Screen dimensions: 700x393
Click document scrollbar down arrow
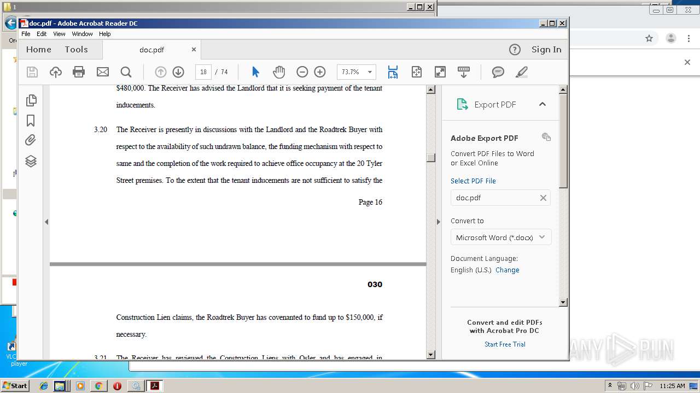[x=431, y=355]
